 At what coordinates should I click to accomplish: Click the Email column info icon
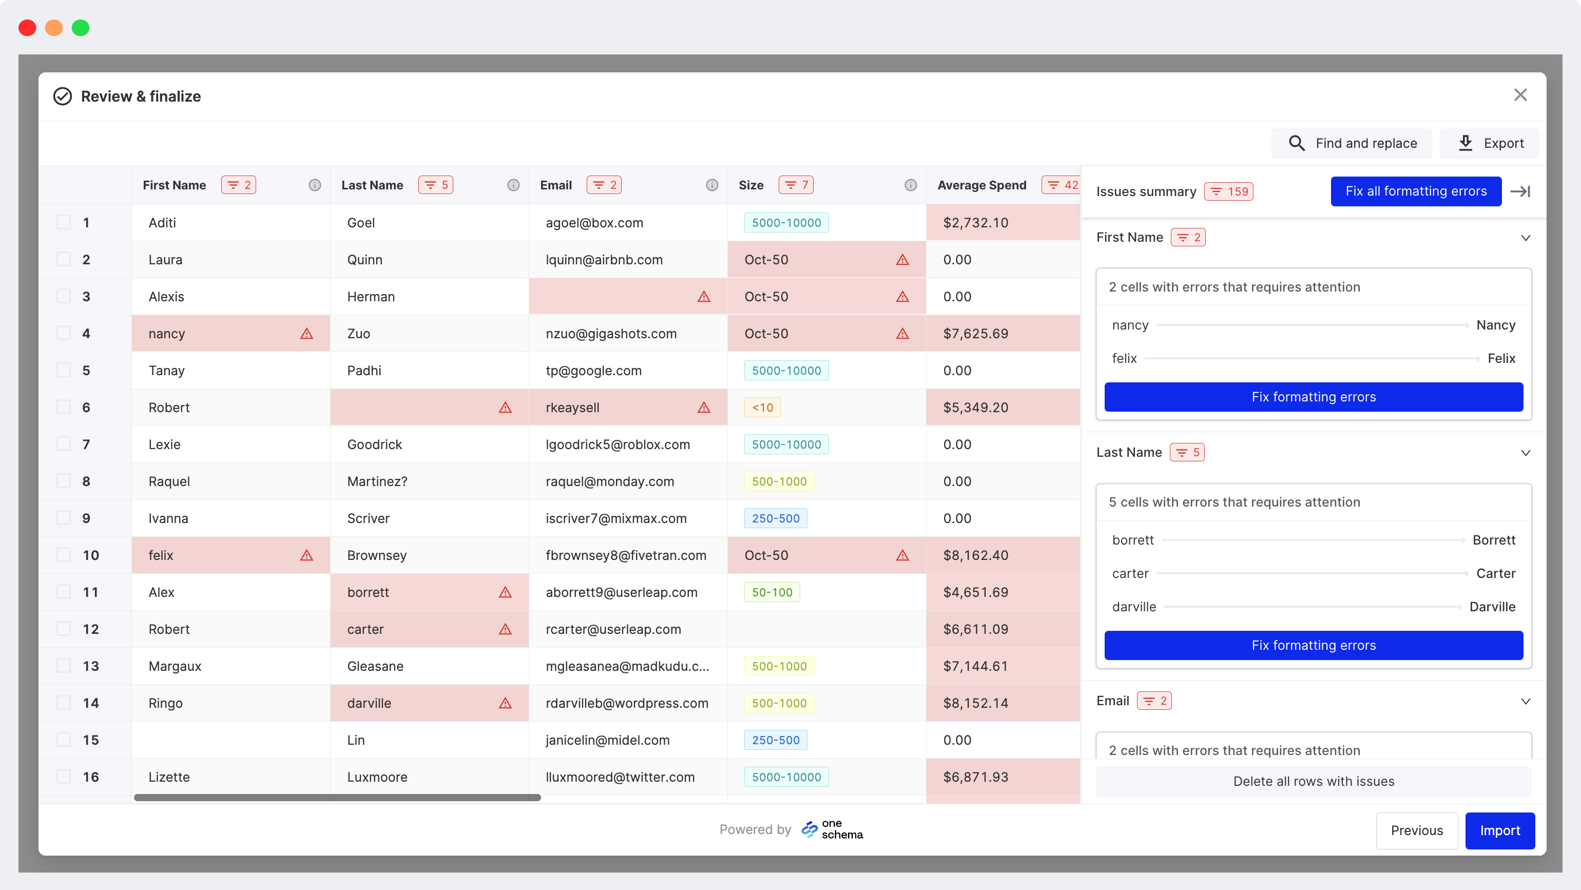pyautogui.click(x=712, y=185)
